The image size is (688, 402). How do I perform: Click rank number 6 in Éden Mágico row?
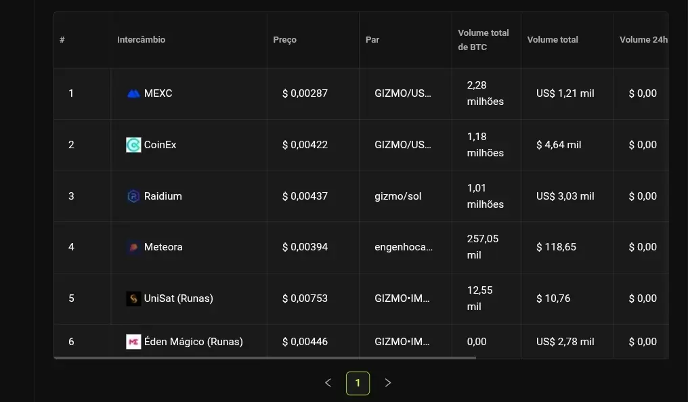pyautogui.click(x=71, y=342)
